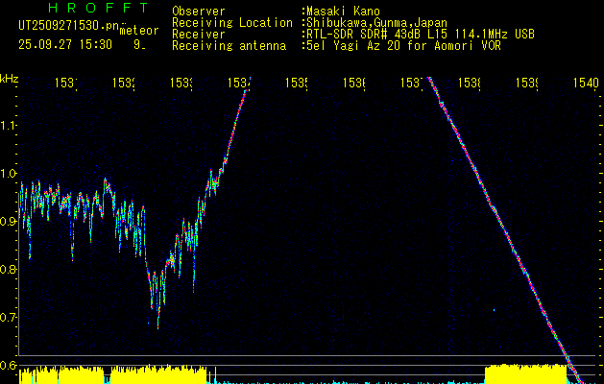Click the 0.7 kHz frequency axis tick
The height and width of the screenshot is (384, 604).
point(9,318)
